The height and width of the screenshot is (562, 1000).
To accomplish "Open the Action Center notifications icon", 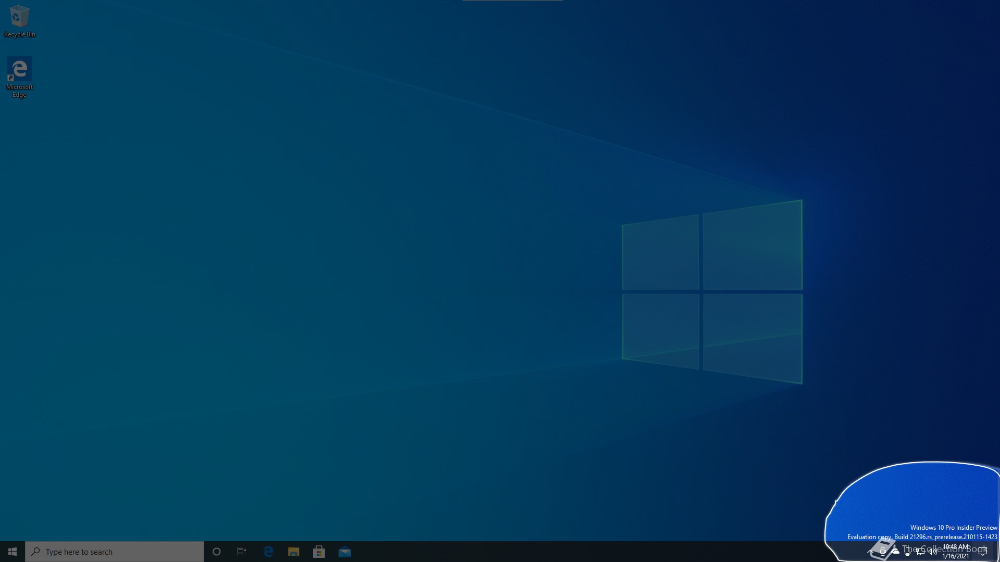I will [983, 552].
